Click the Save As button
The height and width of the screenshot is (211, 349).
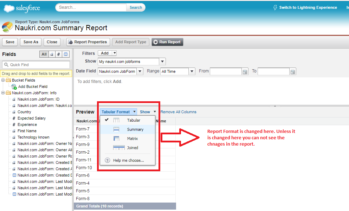31,42
